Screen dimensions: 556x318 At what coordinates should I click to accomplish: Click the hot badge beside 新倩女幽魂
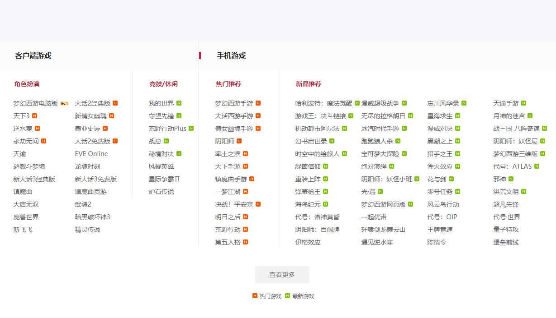click(x=112, y=116)
